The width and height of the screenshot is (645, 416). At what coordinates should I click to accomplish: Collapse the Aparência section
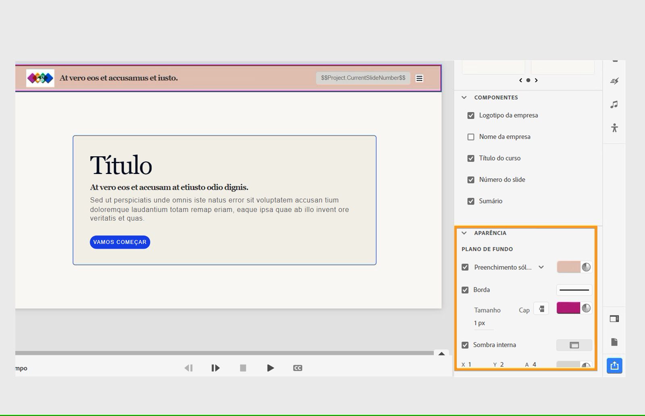click(x=464, y=233)
